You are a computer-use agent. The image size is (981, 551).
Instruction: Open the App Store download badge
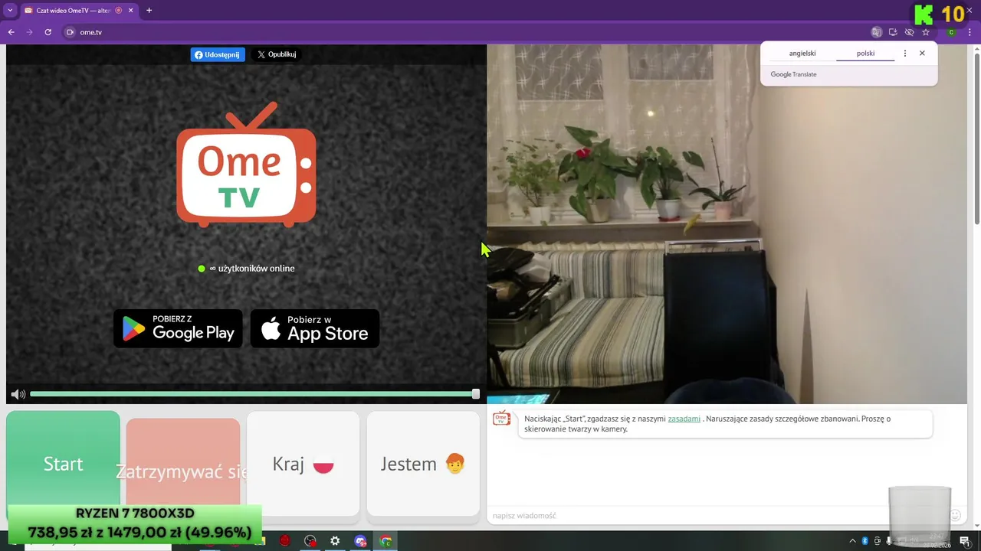coord(315,328)
